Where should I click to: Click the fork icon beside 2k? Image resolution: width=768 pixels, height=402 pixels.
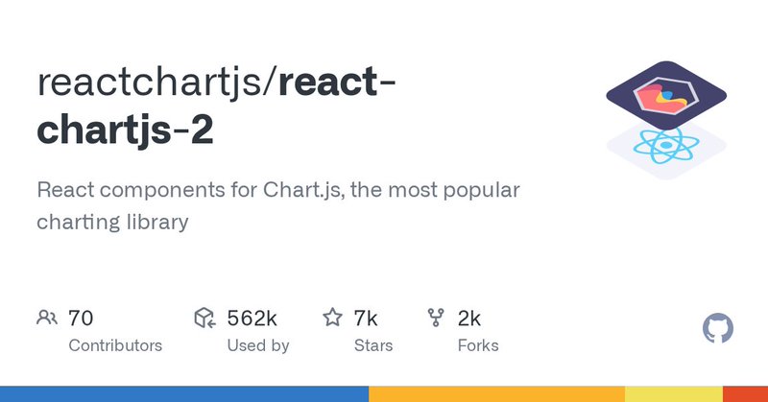coord(436,318)
